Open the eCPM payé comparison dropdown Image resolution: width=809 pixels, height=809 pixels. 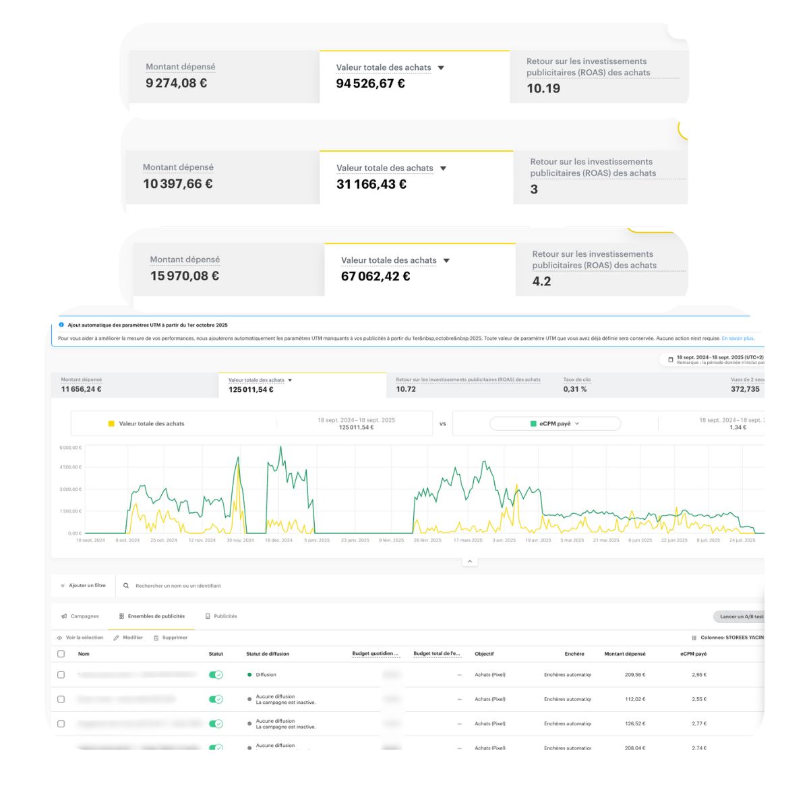pos(555,423)
